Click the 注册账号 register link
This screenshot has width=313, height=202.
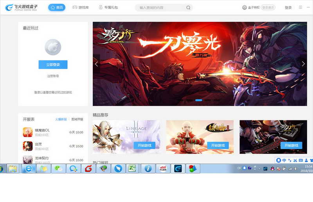53,76
